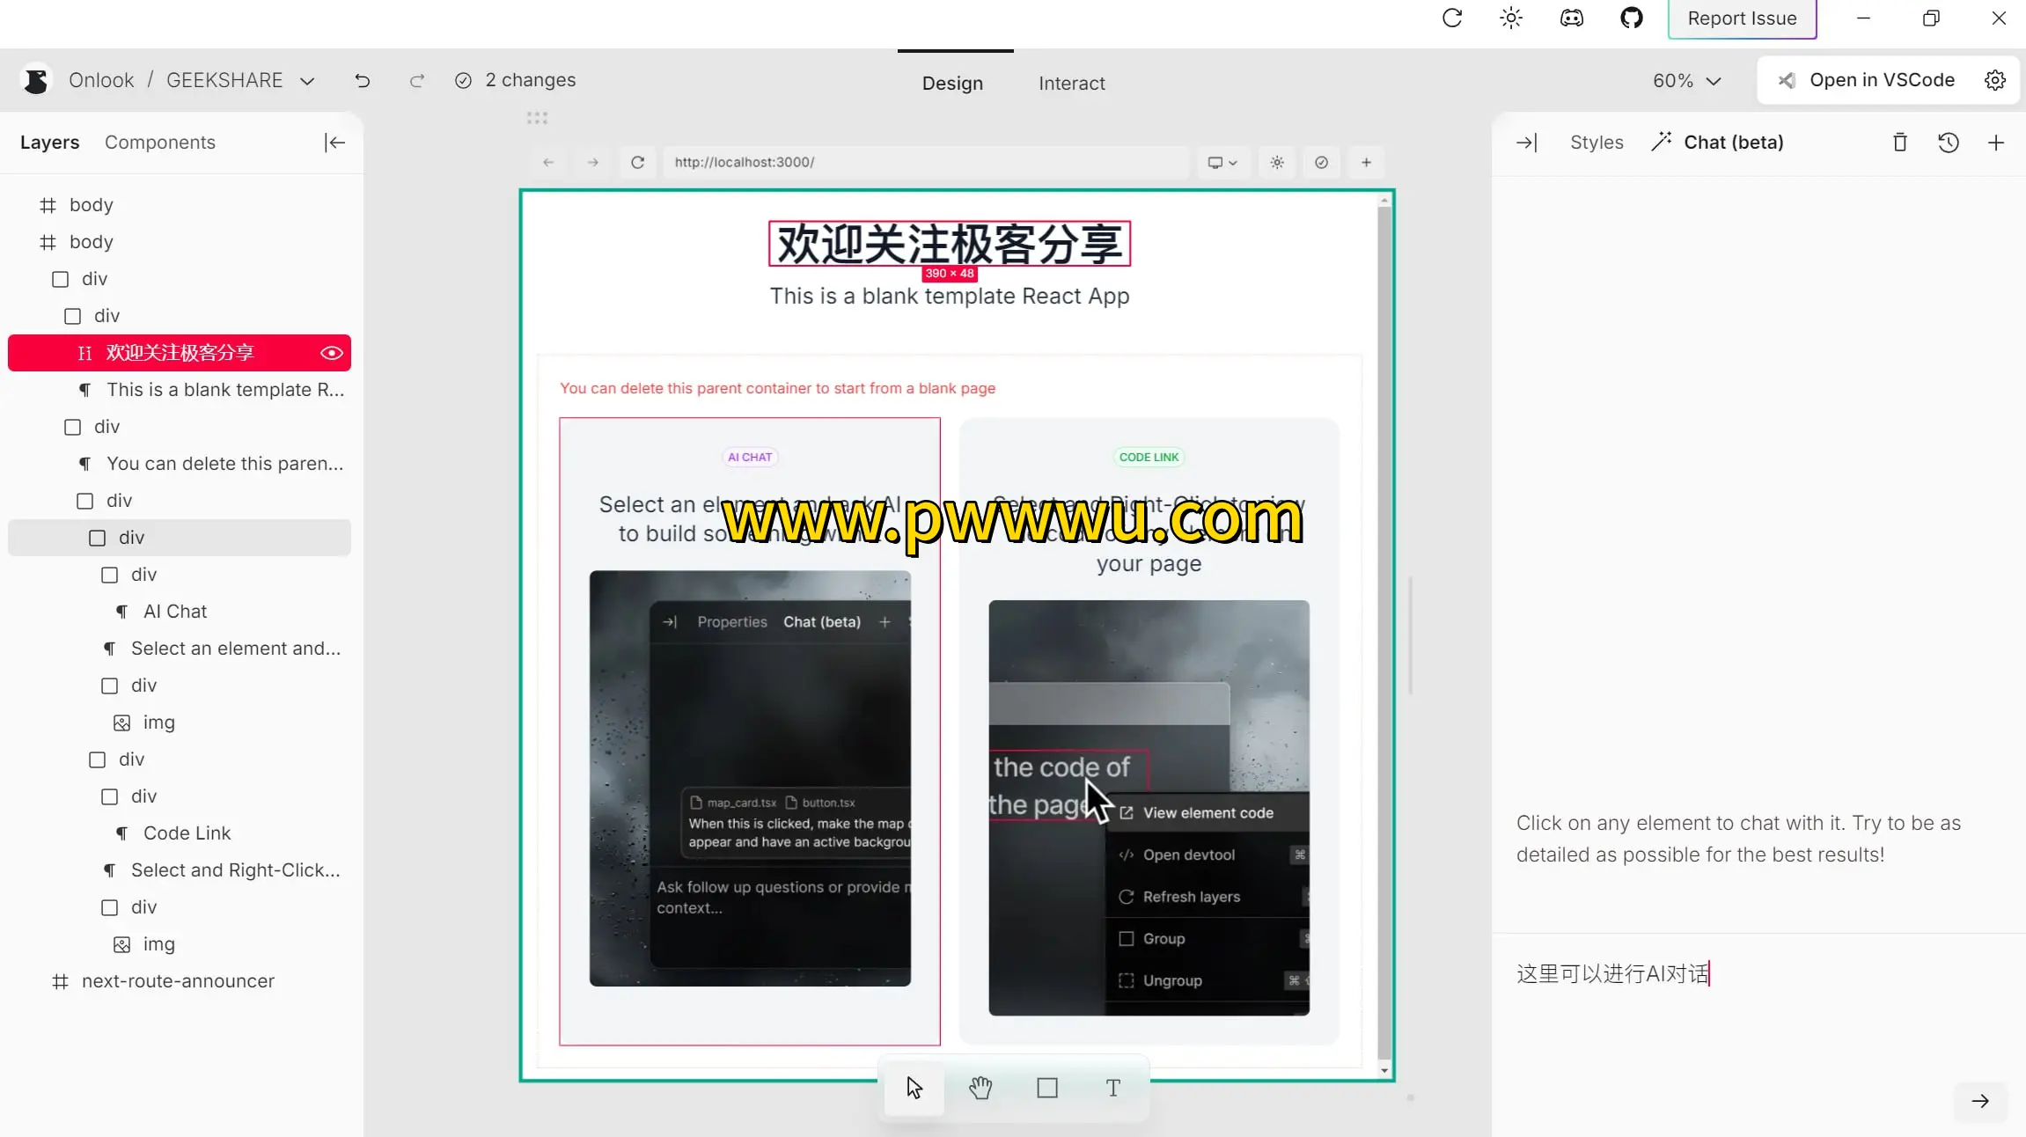Screen dimensions: 2026x1137
Task: Open the Discord icon link
Action: [x=1572, y=18]
